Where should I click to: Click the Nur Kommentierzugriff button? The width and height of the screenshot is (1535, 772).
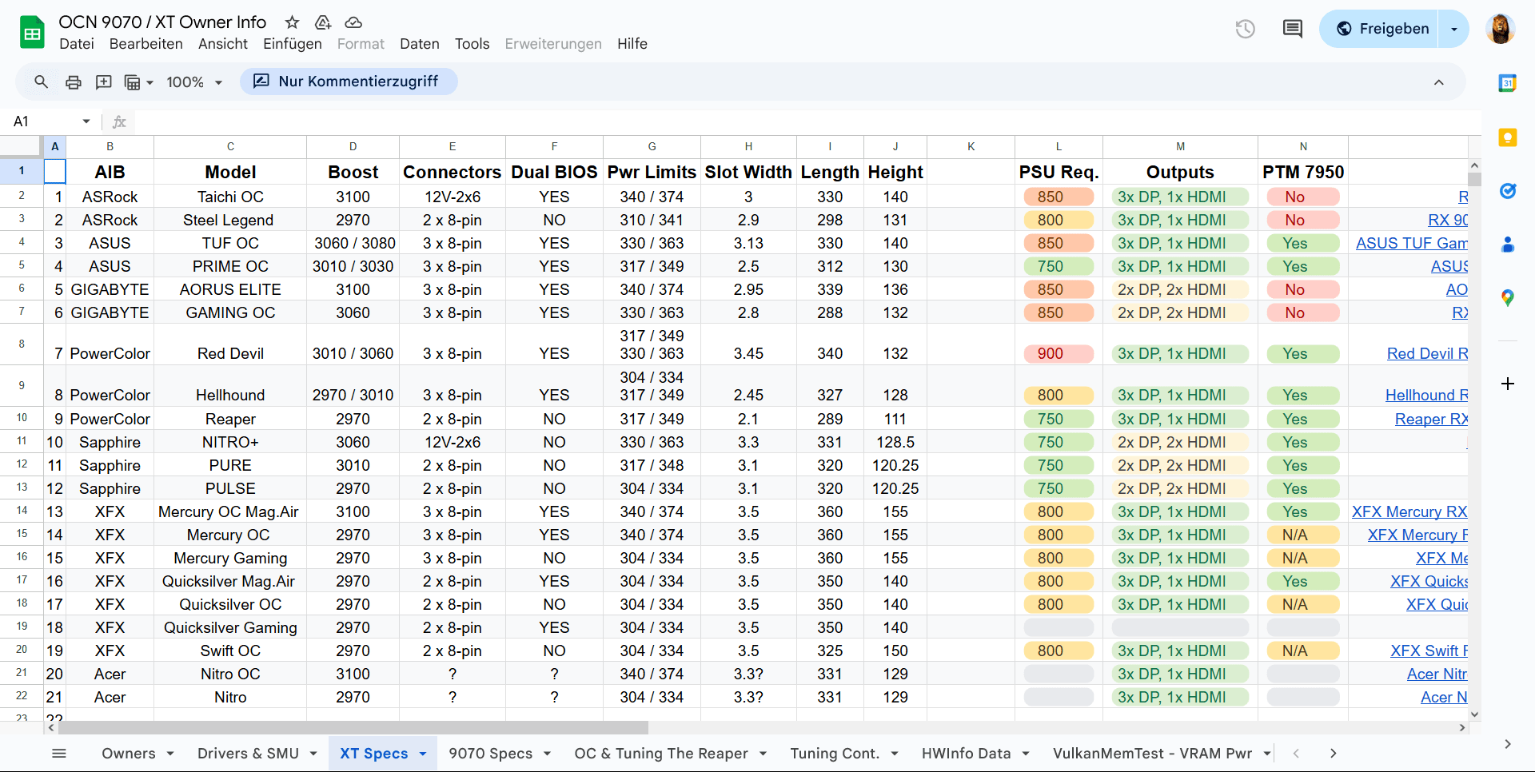[349, 82]
